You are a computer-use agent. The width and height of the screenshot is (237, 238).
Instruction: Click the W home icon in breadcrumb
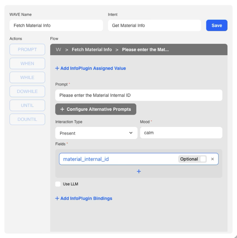pyautogui.click(x=58, y=50)
